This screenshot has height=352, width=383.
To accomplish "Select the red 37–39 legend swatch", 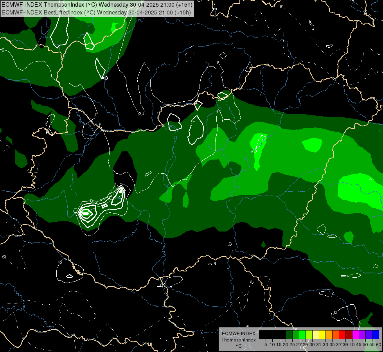I will coord(342,334).
